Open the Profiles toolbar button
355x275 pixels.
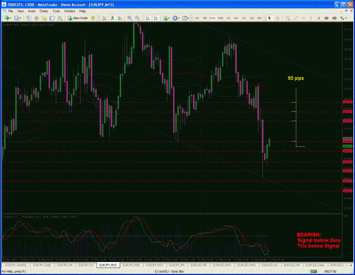click(16, 18)
